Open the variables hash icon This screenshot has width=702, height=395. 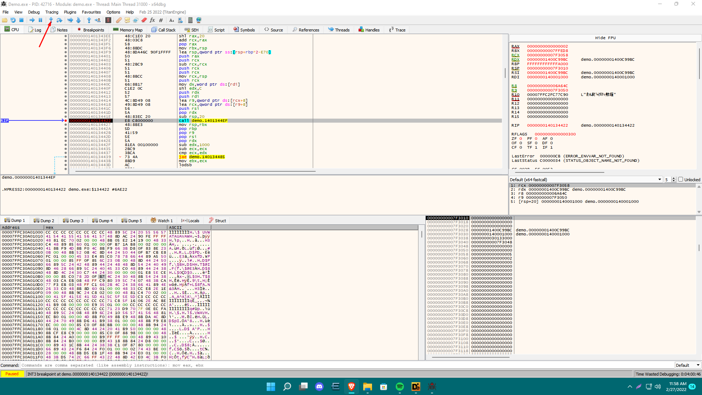[x=161, y=20]
